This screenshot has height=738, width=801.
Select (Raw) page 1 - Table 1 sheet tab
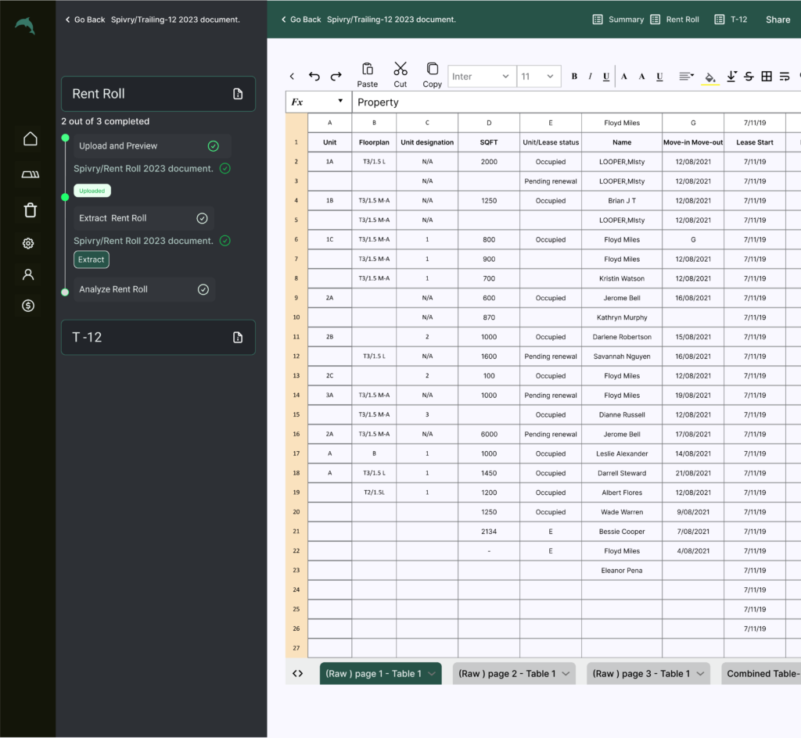[381, 674]
